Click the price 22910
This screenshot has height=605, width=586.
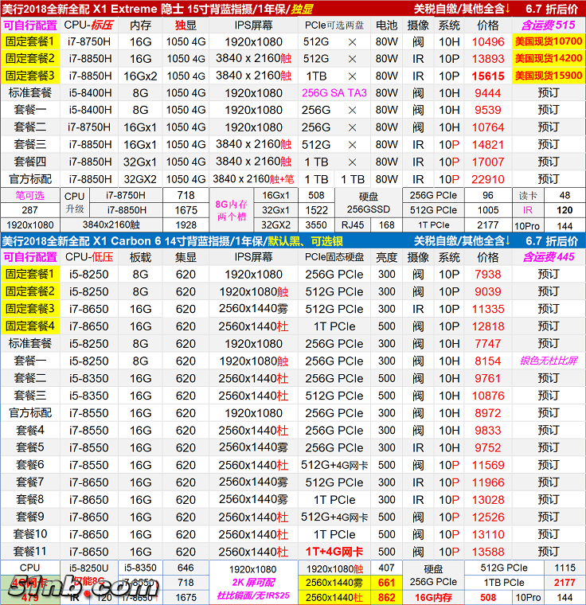point(488,179)
